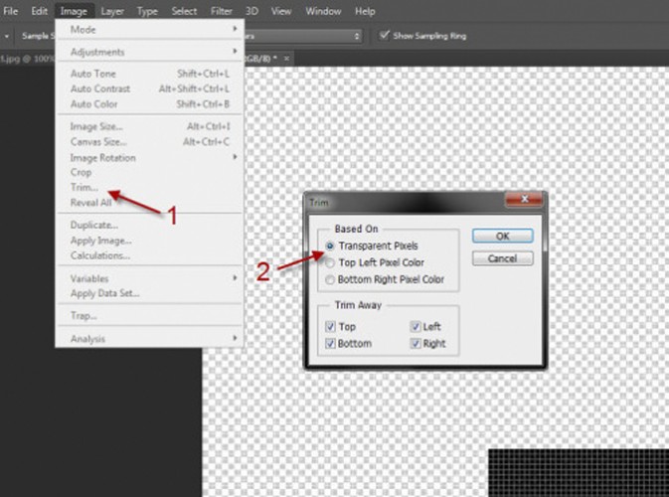
Task: Disable Show Sampling Ring checkbox
Action: (x=385, y=35)
